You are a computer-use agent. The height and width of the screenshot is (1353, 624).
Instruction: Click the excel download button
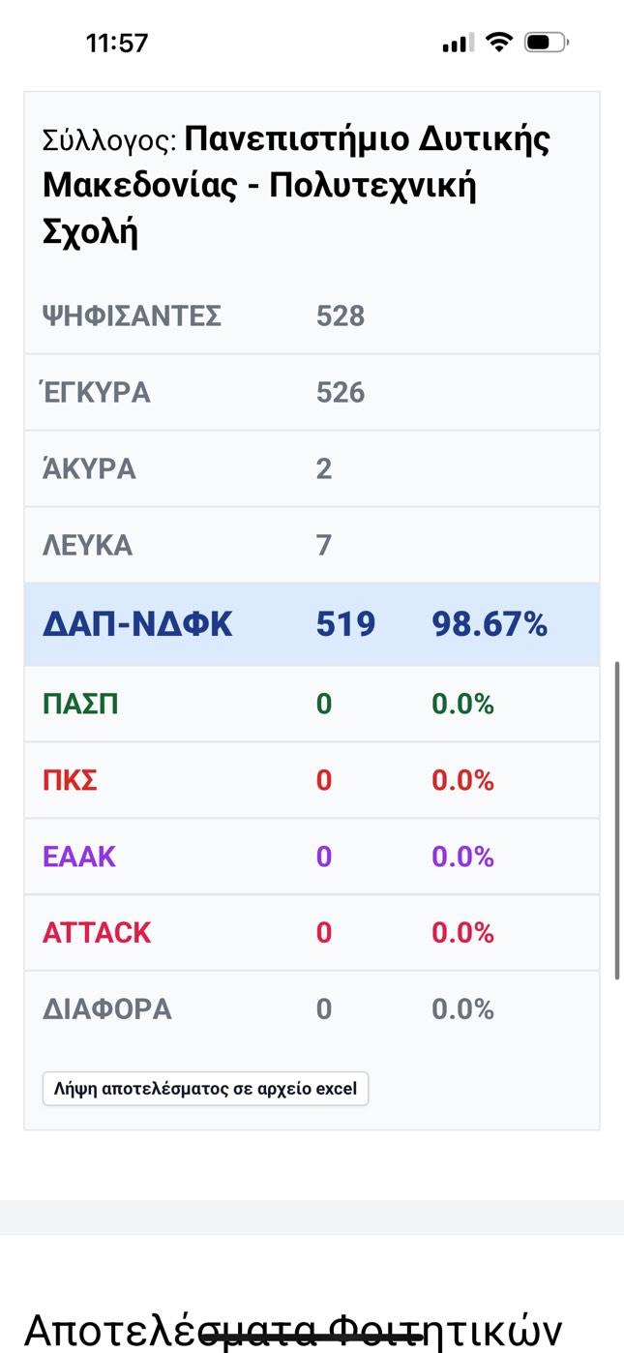click(205, 1089)
